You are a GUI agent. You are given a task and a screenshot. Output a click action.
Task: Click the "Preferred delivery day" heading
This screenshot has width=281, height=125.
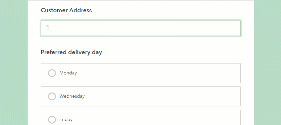[71, 53]
